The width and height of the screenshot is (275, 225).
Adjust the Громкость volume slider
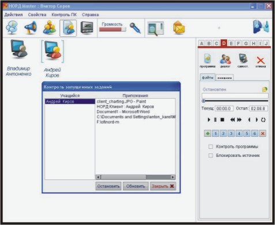click(x=112, y=29)
